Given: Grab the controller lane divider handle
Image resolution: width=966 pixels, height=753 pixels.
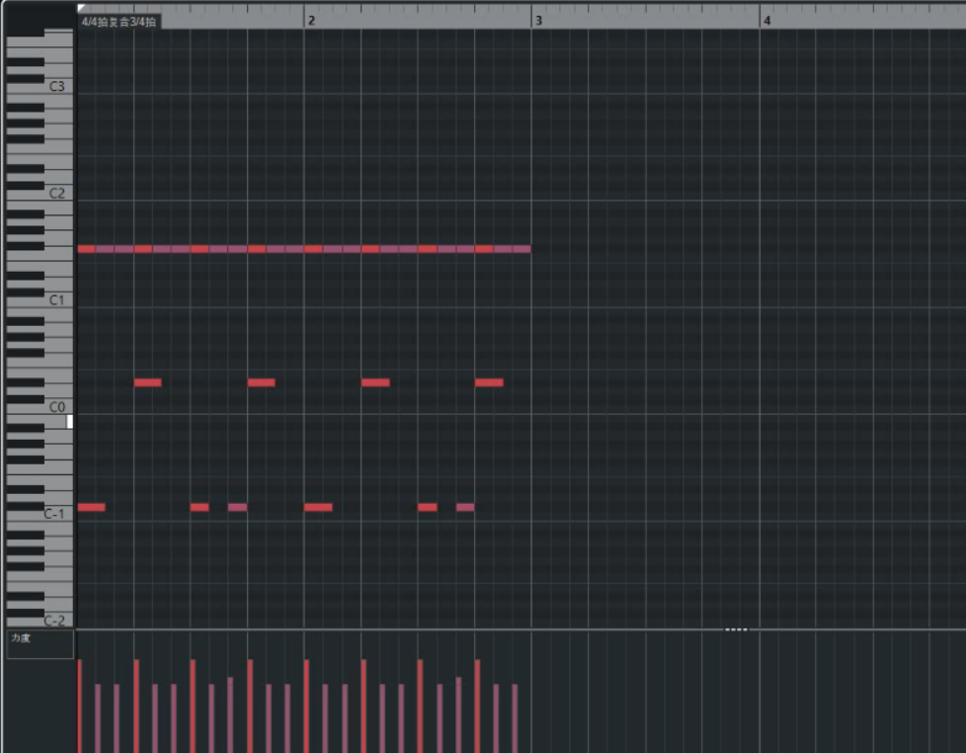Looking at the screenshot, I should click(x=736, y=629).
